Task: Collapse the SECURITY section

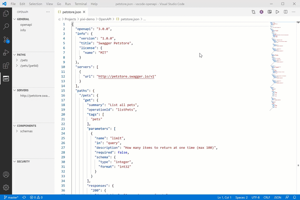Action: (x=15, y=162)
